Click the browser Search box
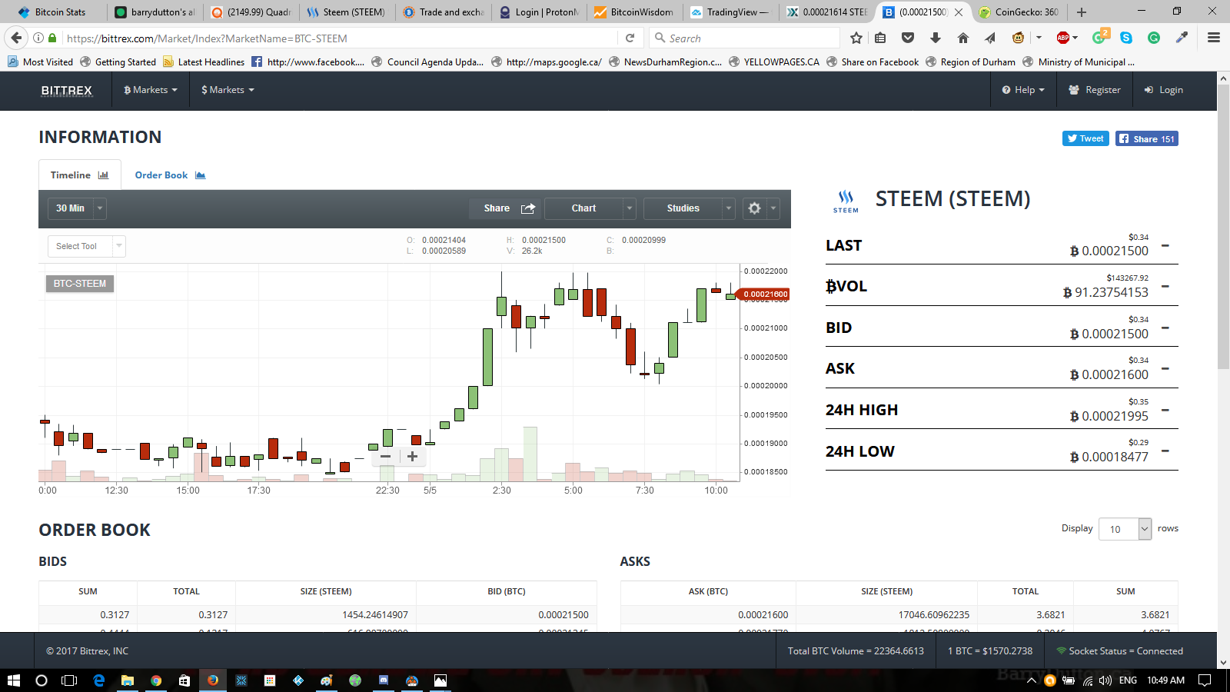Viewport: 1230px width, 692px height. 744,38
